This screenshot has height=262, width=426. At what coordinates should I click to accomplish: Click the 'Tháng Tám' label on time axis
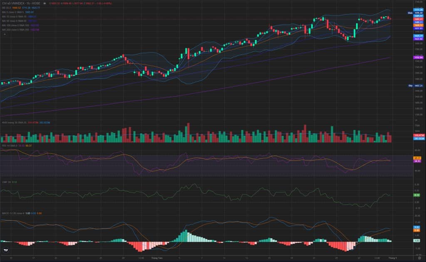pos(157,258)
